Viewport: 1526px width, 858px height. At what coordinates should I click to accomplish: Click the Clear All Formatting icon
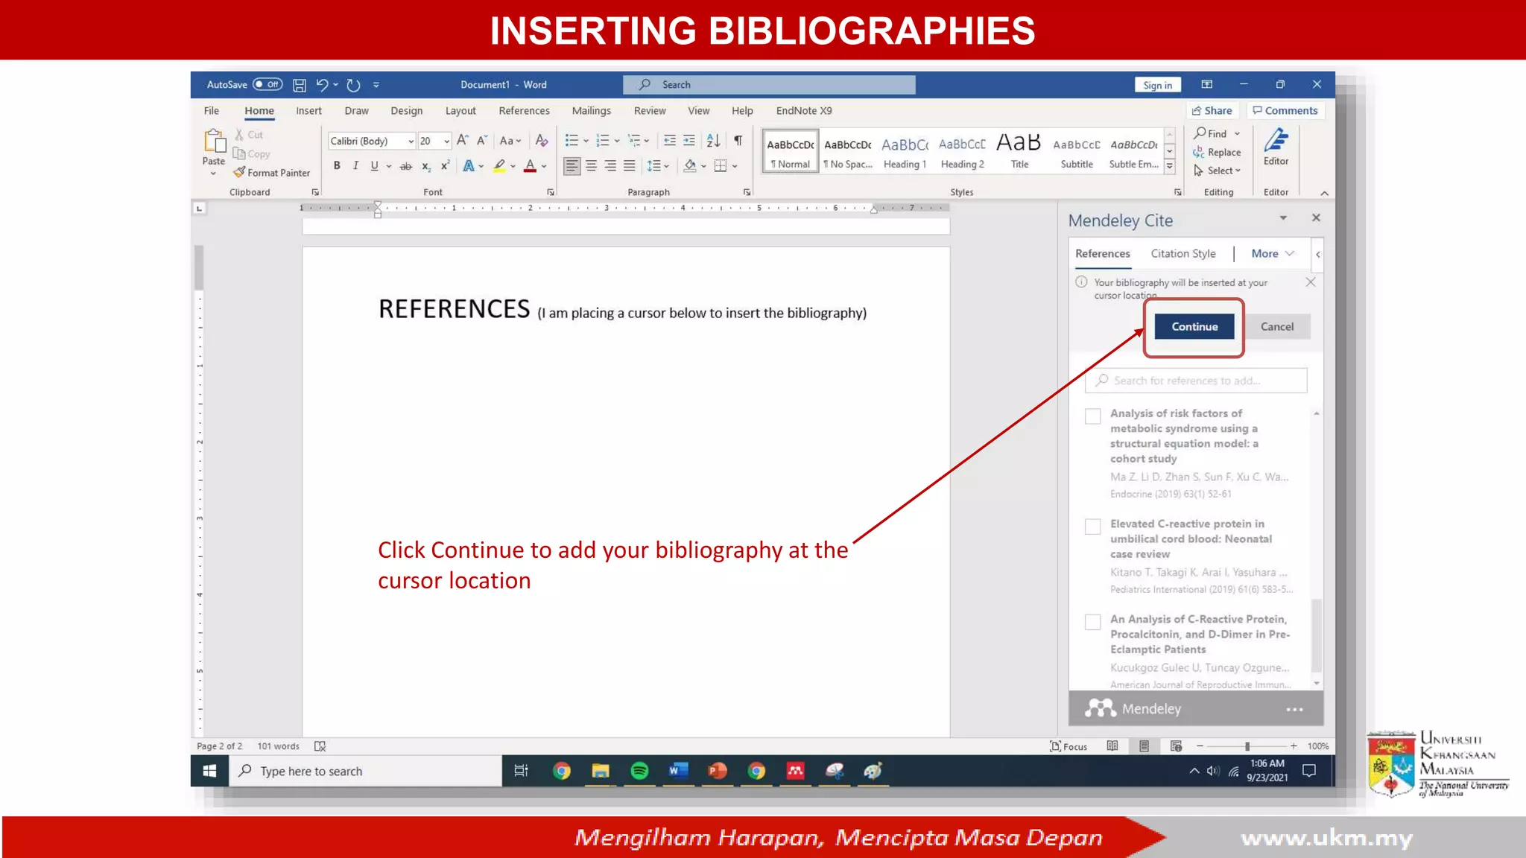click(542, 141)
